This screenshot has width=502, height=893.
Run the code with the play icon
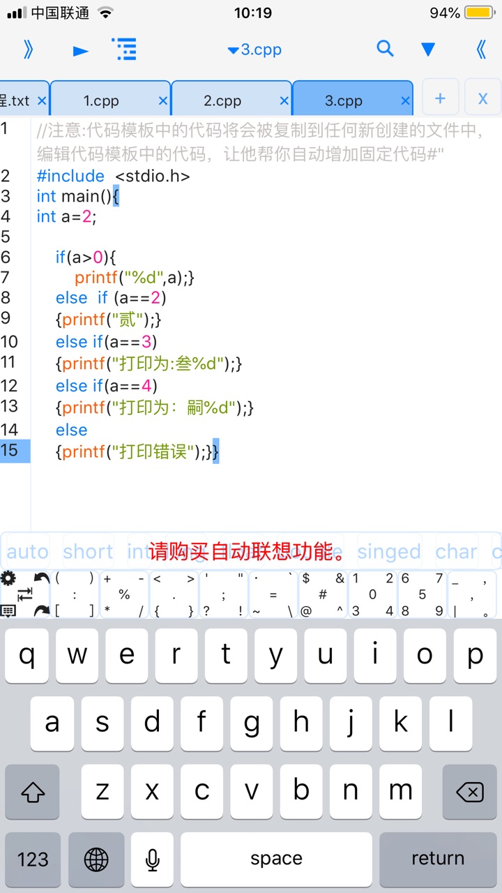pyautogui.click(x=81, y=50)
